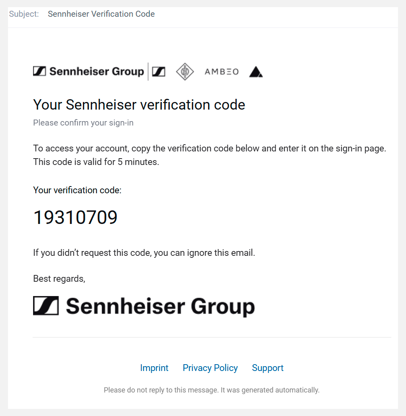The image size is (406, 416).
Task: Click the heading Your Sennheiser verification code
Action: [139, 105]
